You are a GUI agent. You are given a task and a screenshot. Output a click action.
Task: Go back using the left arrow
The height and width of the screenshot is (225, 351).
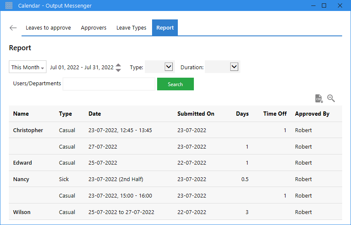click(x=13, y=28)
